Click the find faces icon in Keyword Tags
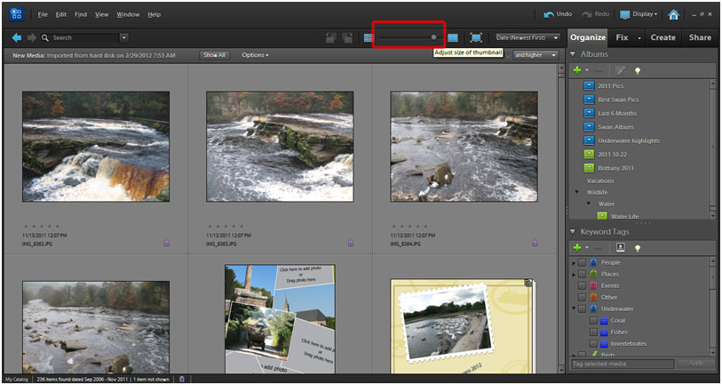The image size is (722, 385). (620, 248)
